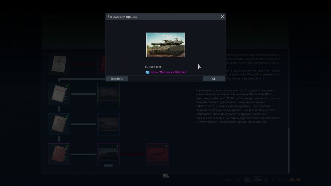Viewport: 331px width, 186px height.
Task: Open the list icon in bottom bar
Action: (x=280, y=180)
